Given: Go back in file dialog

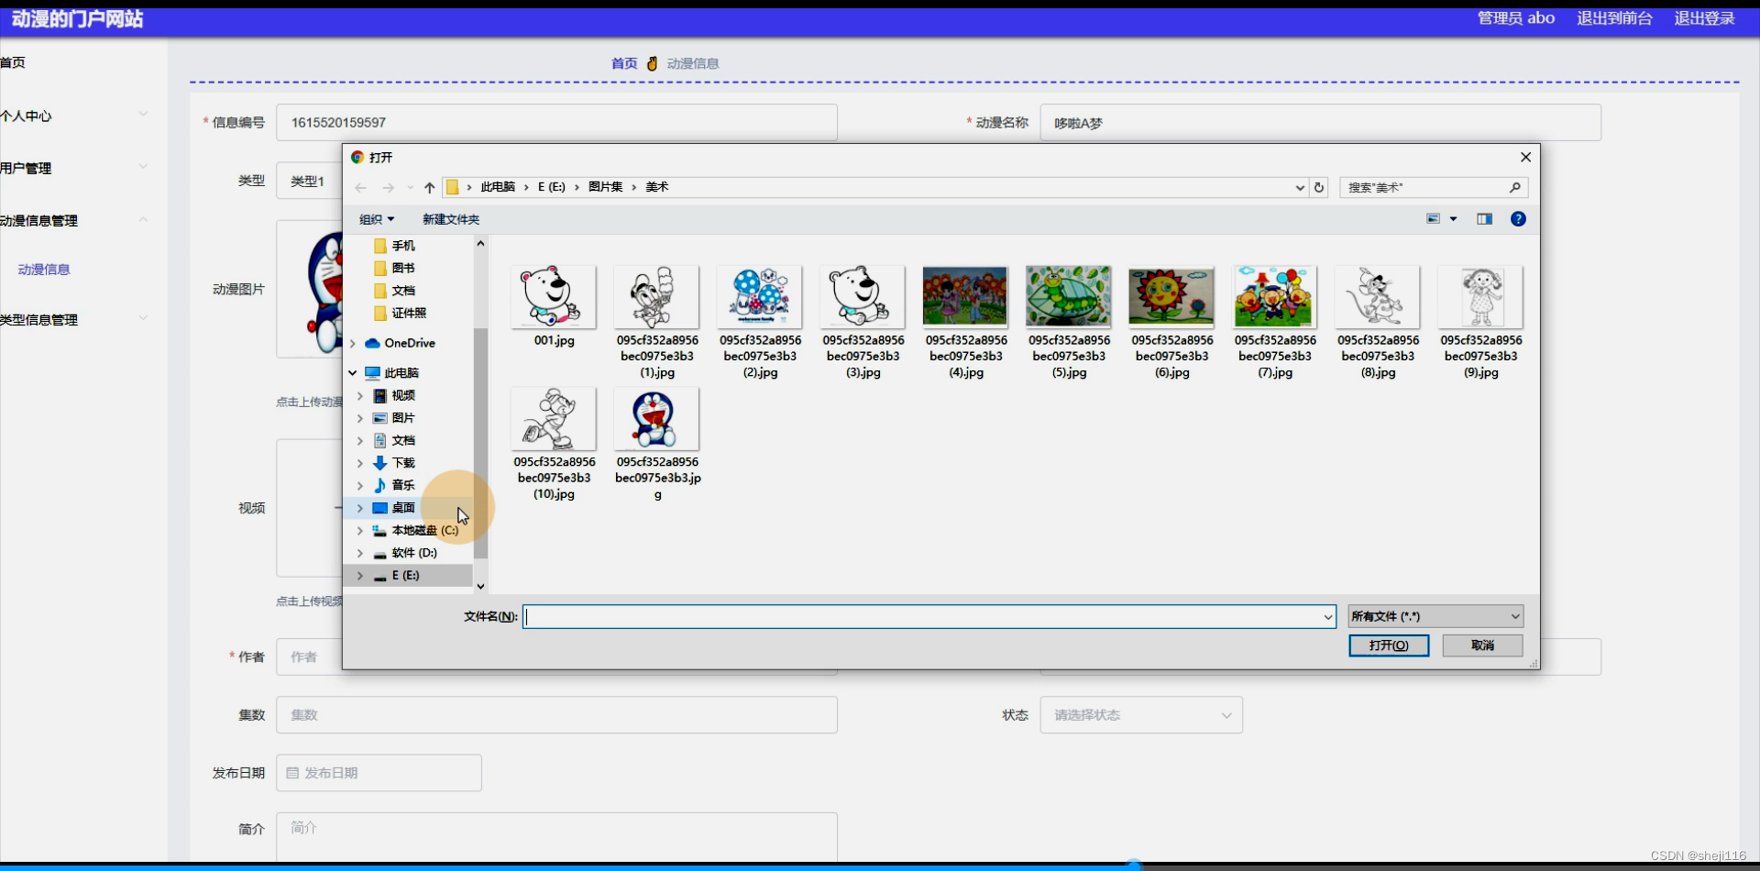Looking at the screenshot, I should pyautogui.click(x=361, y=188).
